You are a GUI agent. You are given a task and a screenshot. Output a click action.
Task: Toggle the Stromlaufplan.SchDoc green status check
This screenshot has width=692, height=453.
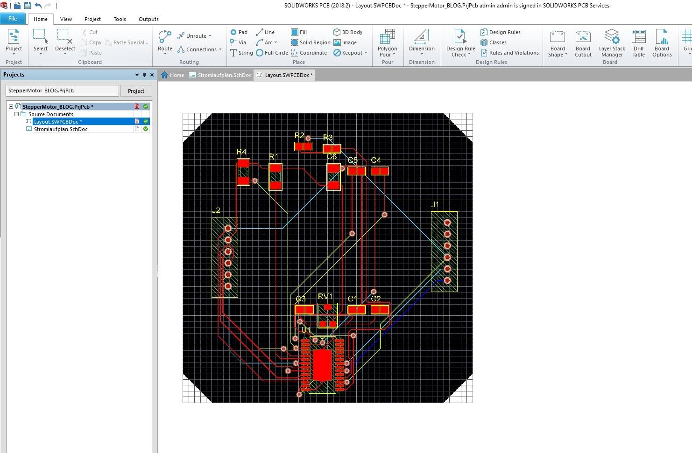coord(146,129)
